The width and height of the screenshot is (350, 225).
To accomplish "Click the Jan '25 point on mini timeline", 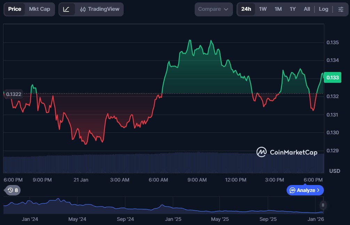I will click(x=173, y=219).
